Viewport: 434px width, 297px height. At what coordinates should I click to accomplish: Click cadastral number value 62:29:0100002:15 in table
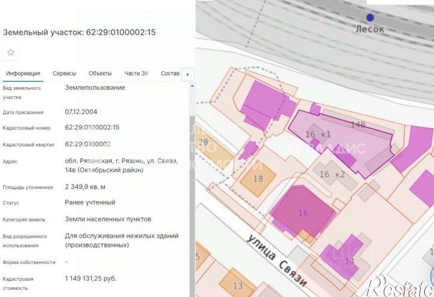tap(92, 128)
